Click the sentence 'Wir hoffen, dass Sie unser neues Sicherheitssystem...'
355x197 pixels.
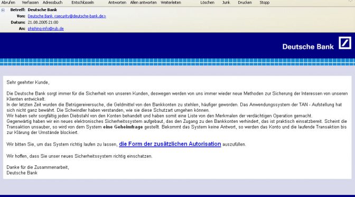pyautogui.click(x=79, y=156)
